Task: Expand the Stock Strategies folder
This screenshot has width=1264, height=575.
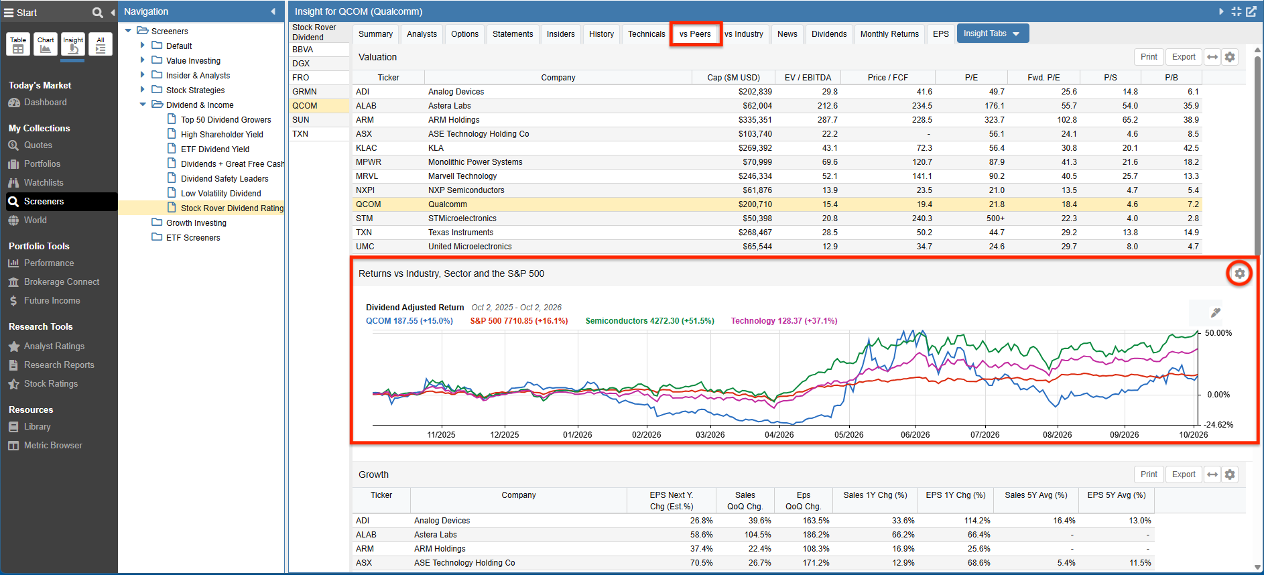Action: pyautogui.click(x=142, y=90)
